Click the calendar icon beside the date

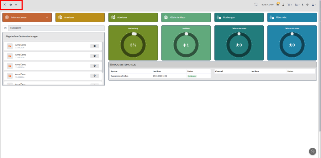click(x=5, y=28)
